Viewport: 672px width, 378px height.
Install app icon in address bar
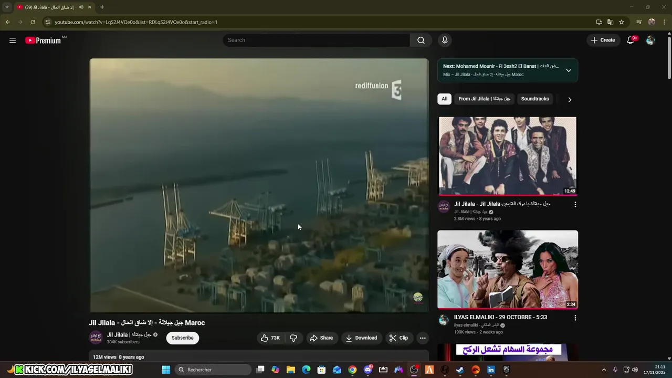click(599, 22)
